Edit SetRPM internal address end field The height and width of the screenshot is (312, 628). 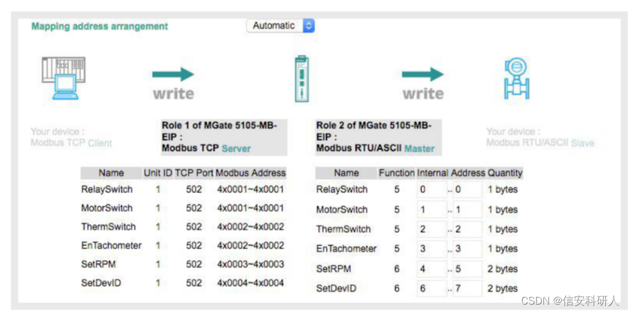[467, 269]
